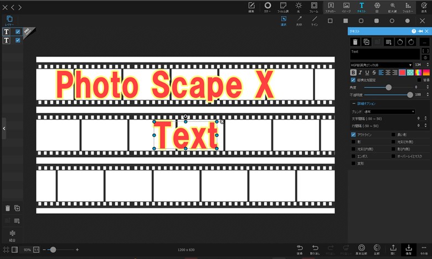Select the filled rounded rectangle shape
The height and width of the screenshot is (259, 432).
[x=377, y=20]
